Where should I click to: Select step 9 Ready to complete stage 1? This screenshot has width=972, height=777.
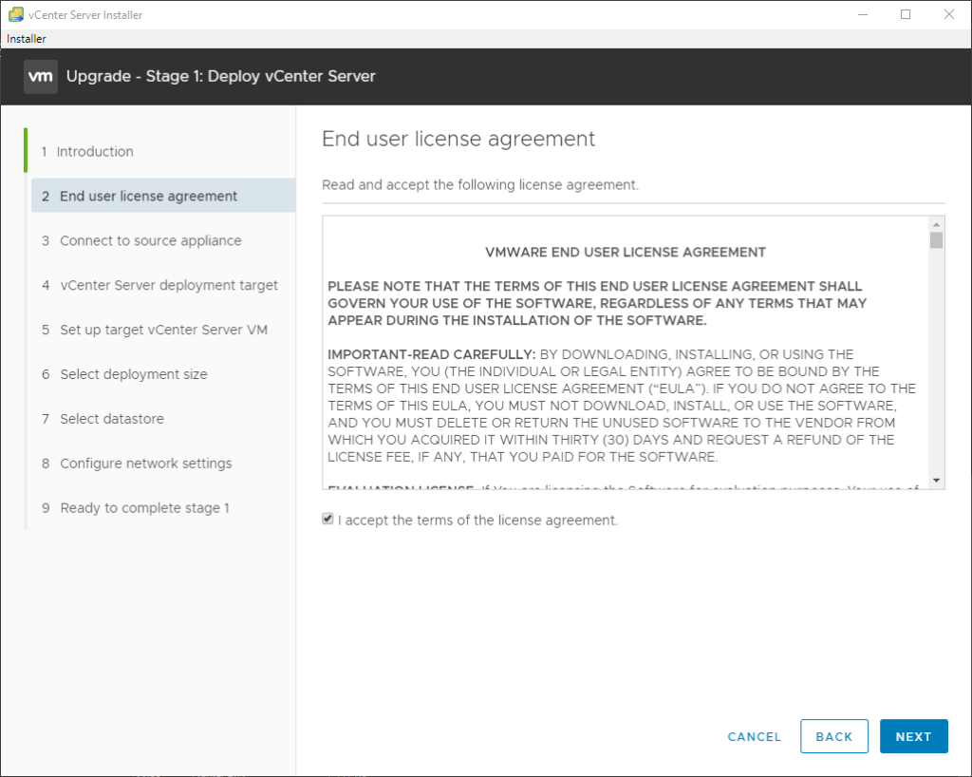pos(136,508)
